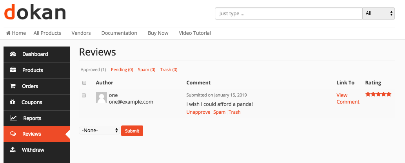This screenshot has width=405, height=163.
Task: Click the orange Submit button
Action: [x=132, y=131]
